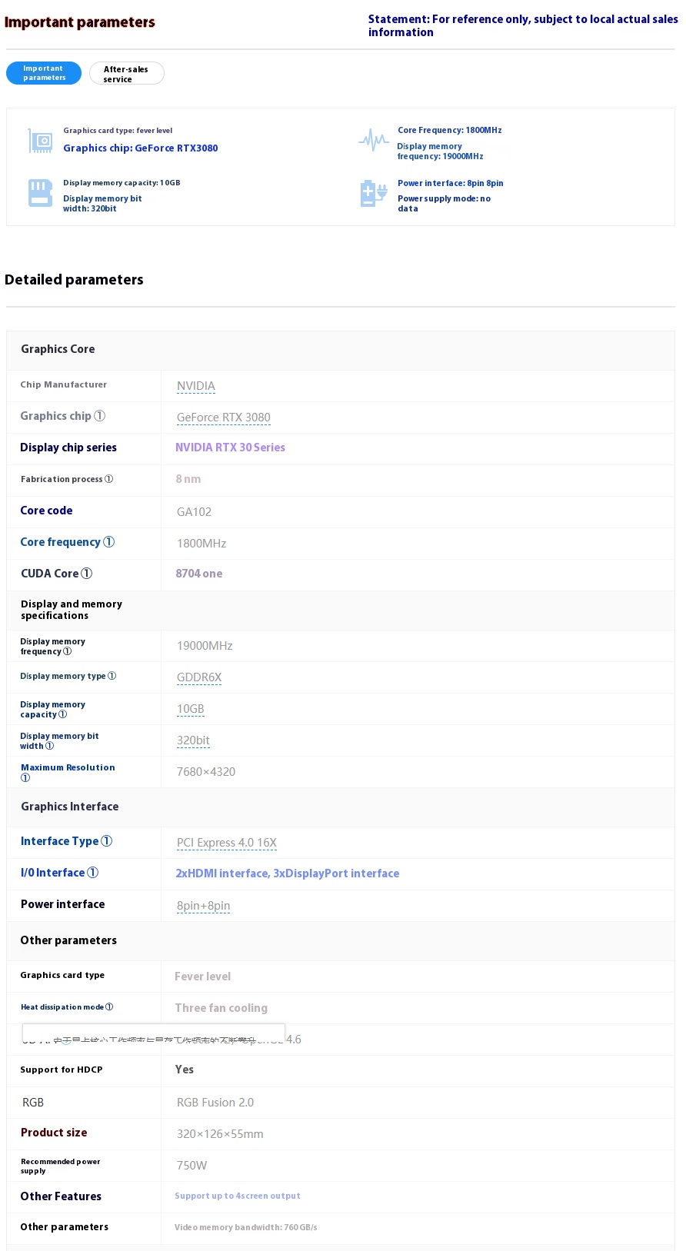Screen dimensions: 686x1251
Task: Click the Graphics card type: fever level summary
Action: 118,131
